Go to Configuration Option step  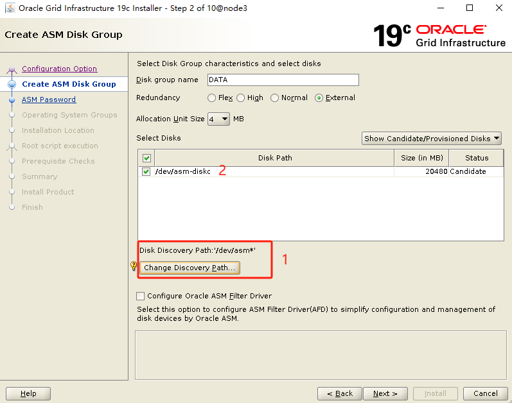[x=60, y=69]
